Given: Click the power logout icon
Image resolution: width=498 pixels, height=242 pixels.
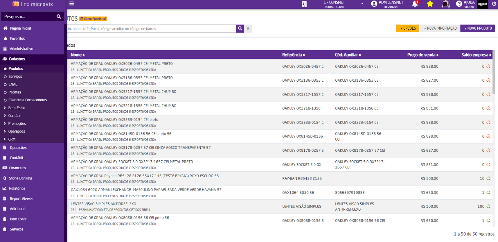Looking at the screenshot, I should click(x=494, y=4).
